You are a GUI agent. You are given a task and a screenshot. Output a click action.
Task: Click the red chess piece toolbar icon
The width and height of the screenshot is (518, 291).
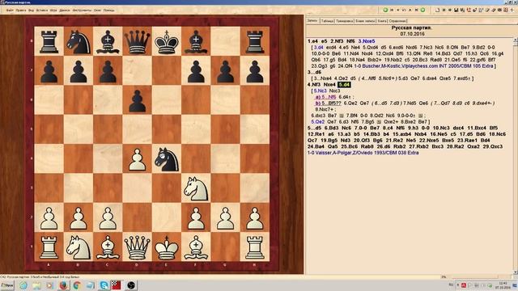click(x=469, y=11)
